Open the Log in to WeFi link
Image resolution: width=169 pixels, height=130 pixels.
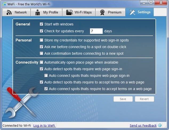(x=44, y=125)
